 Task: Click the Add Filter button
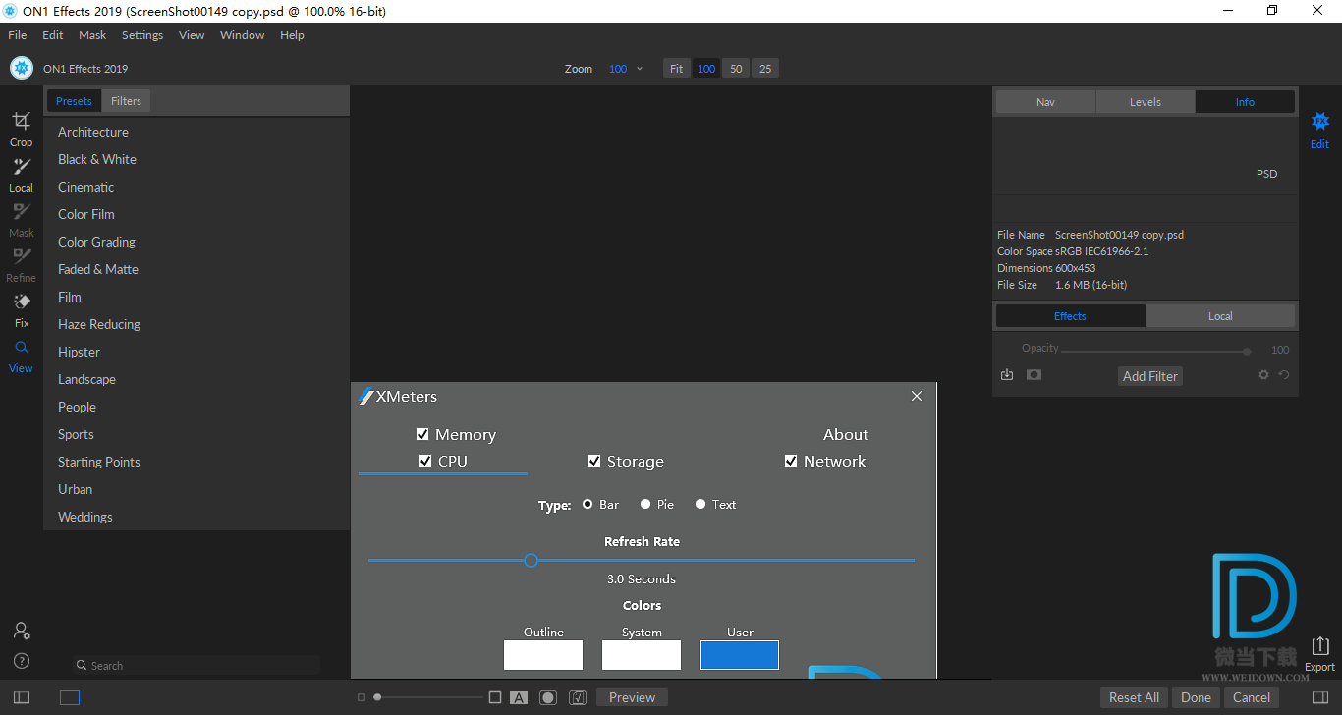1149,376
